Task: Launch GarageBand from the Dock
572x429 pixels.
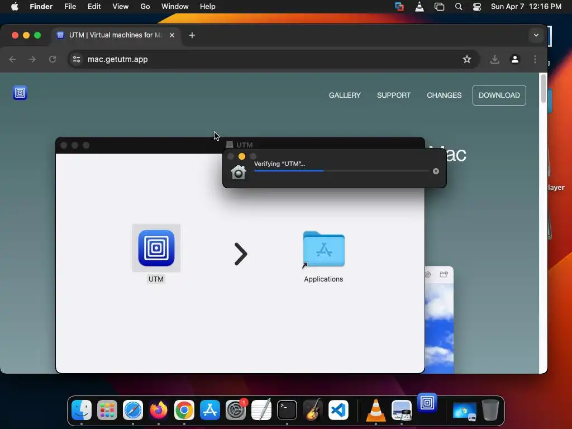Action: [313, 410]
